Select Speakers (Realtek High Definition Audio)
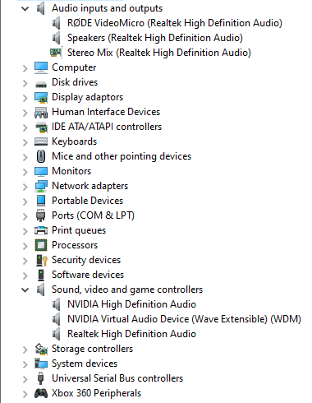 pos(155,38)
